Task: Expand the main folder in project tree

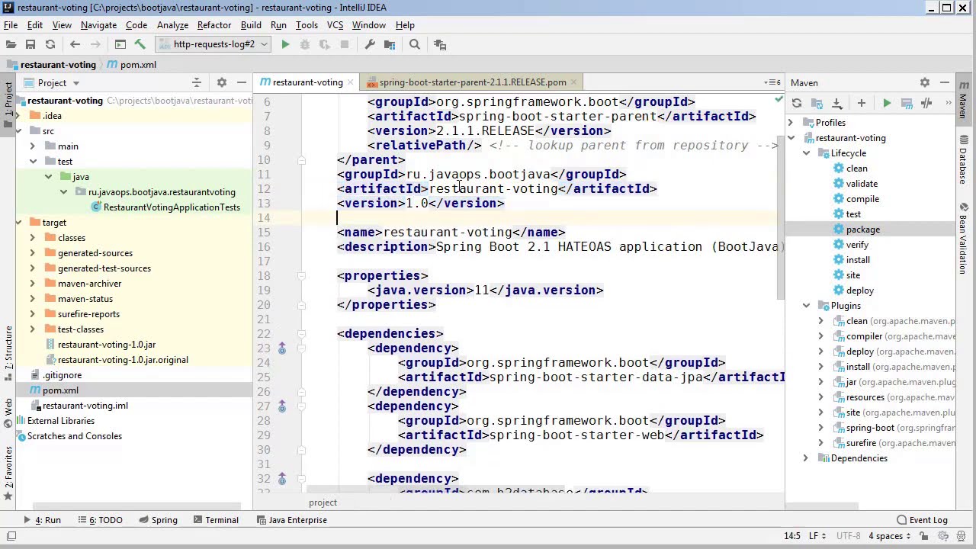Action: 33,146
